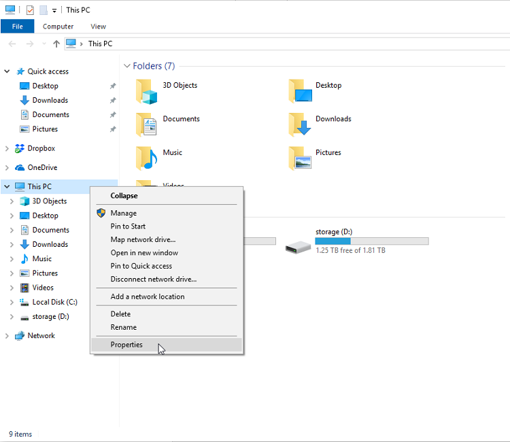Select Desktop under Quick access
This screenshot has height=442, width=510.
pos(45,86)
